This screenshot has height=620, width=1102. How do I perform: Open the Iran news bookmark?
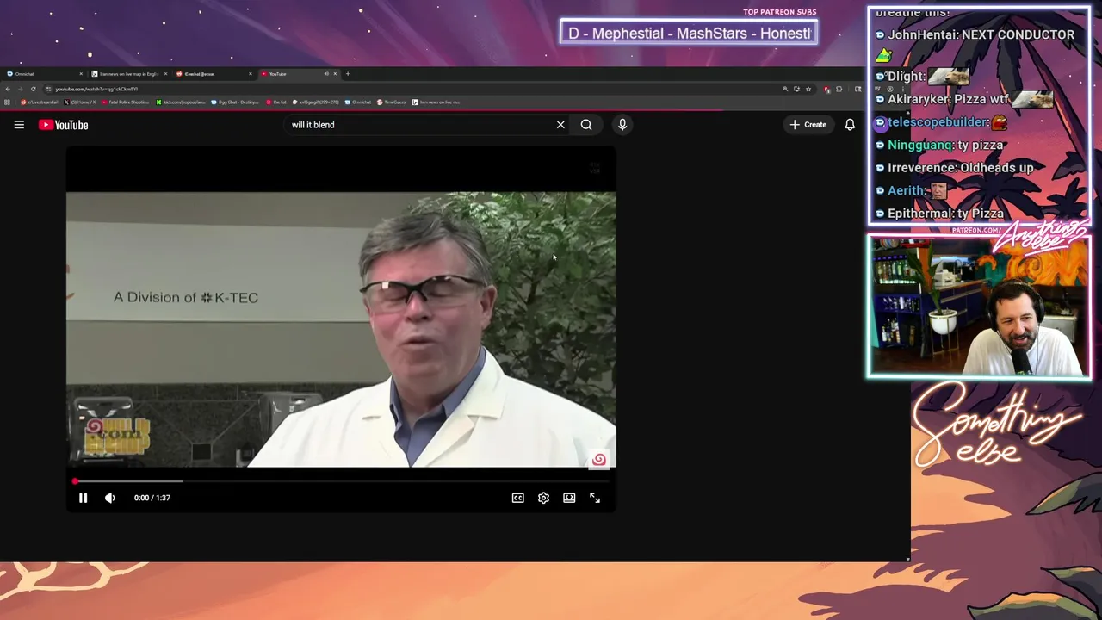point(436,102)
